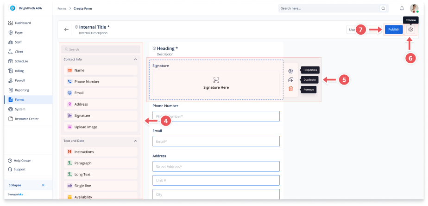Collapse the Contact Info group
The width and height of the screenshot is (428, 206).
pos(135,59)
